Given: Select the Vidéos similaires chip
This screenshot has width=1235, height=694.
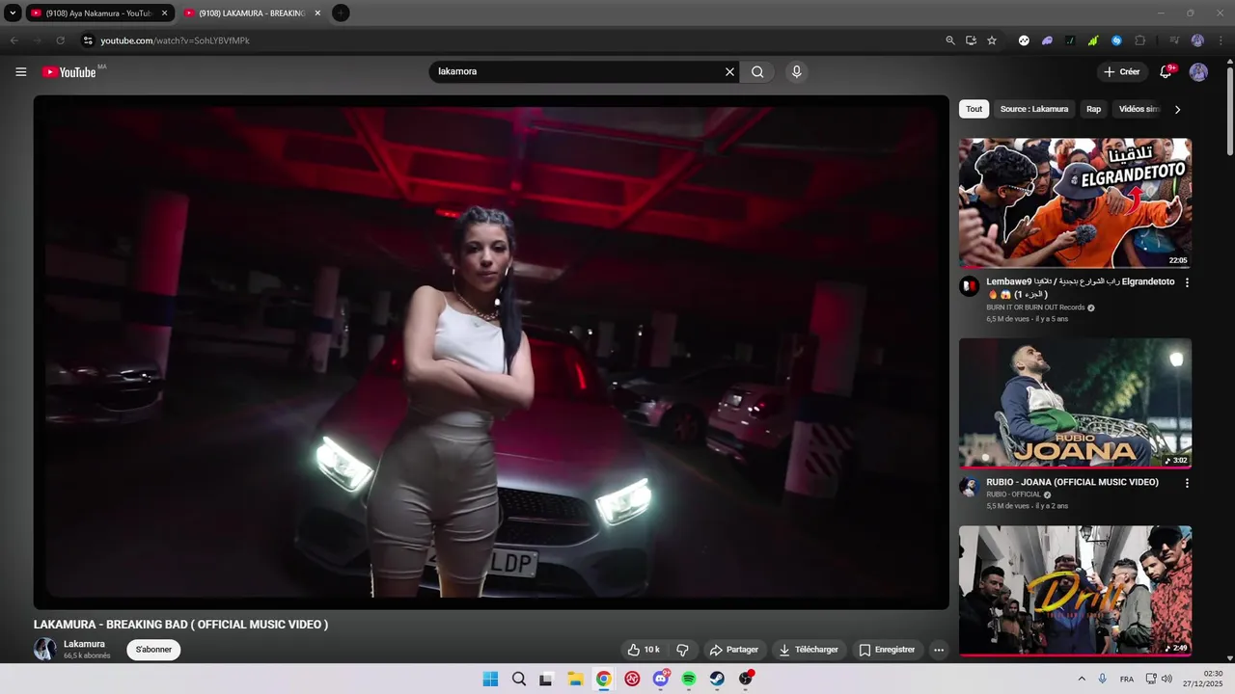Looking at the screenshot, I should pyautogui.click(x=1139, y=109).
